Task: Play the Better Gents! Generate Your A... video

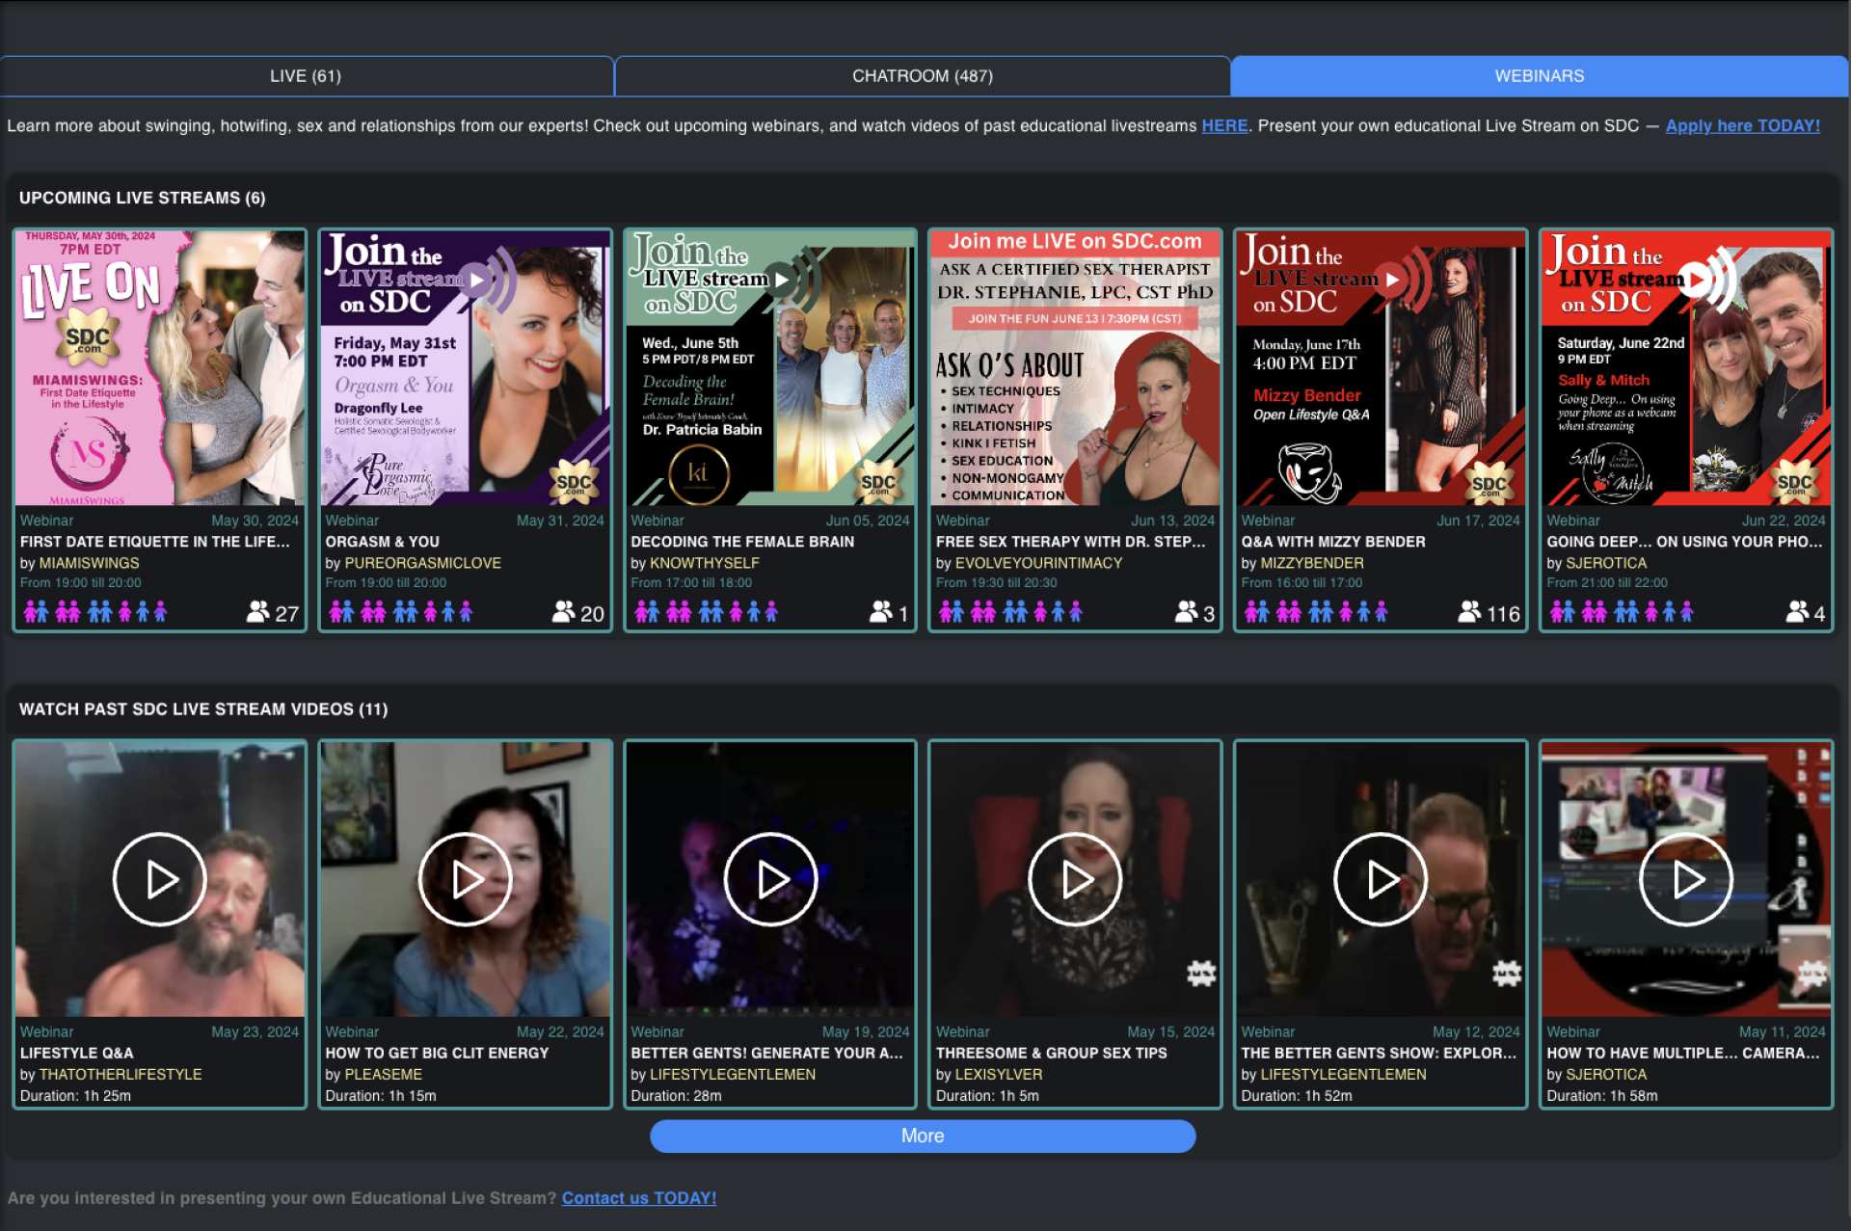Action: (770, 879)
